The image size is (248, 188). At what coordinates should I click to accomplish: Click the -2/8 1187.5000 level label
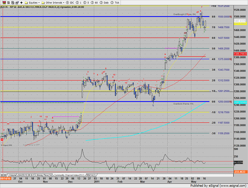(220, 123)
